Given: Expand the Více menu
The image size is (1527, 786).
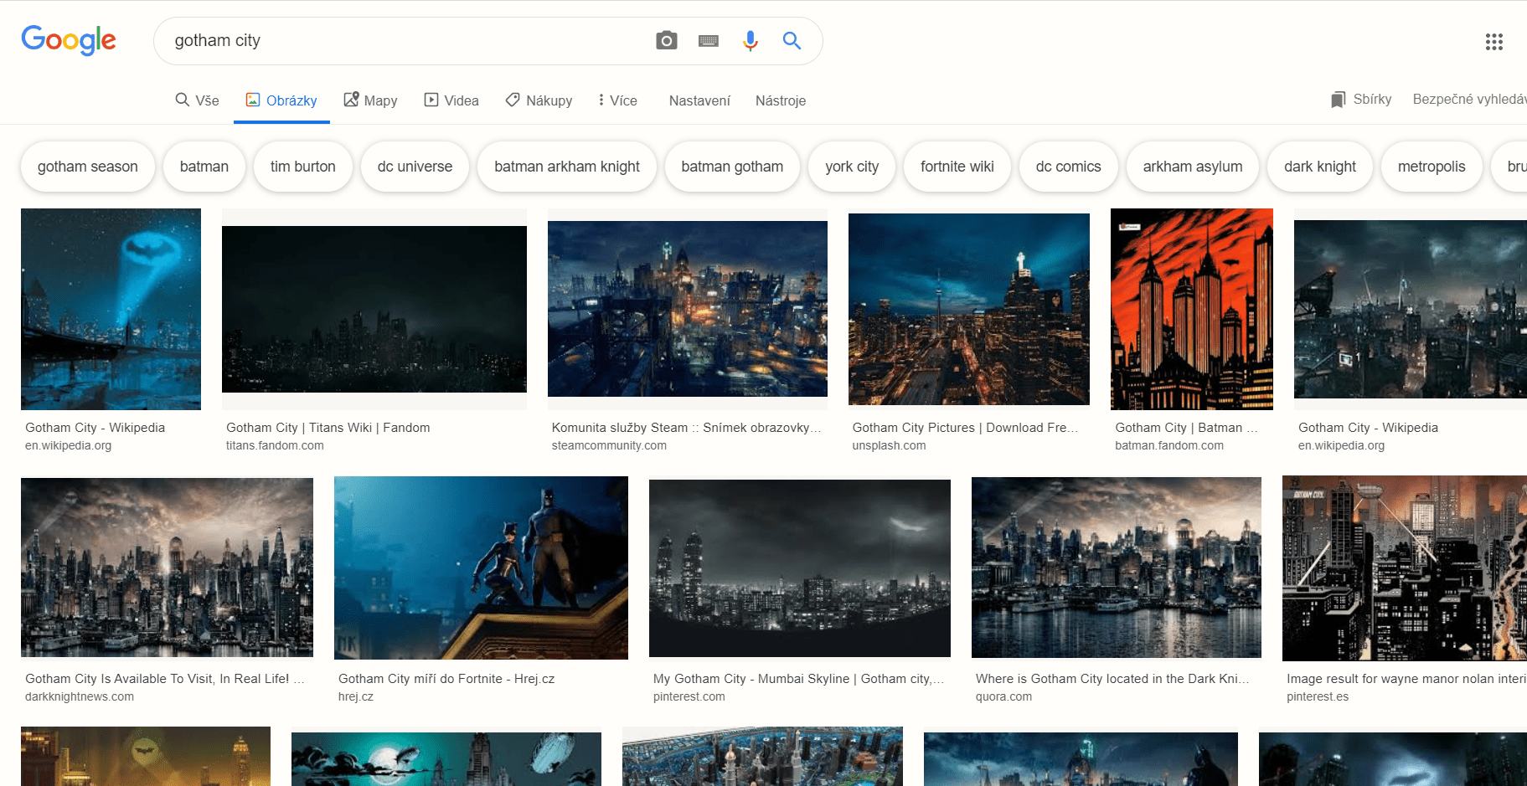Looking at the screenshot, I should pos(617,100).
